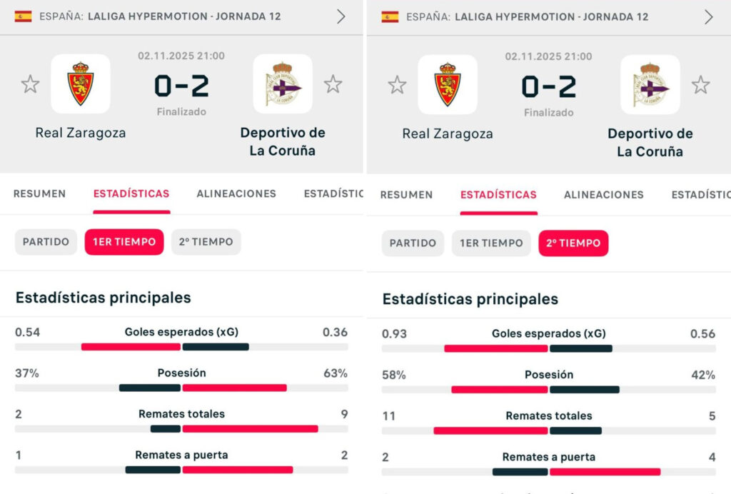Viewport: 731px width, 494px height.
Task: Open Deportivo crest in right panel
Action: 650,85
